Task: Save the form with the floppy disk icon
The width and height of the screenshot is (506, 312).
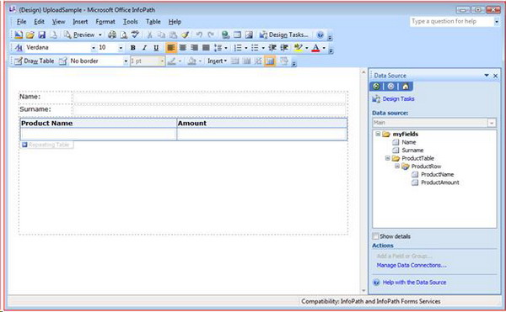Action: pos(41,34)
